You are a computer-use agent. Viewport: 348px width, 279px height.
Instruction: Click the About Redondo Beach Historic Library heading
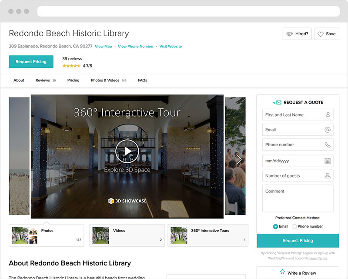click(x=70, y=263)
